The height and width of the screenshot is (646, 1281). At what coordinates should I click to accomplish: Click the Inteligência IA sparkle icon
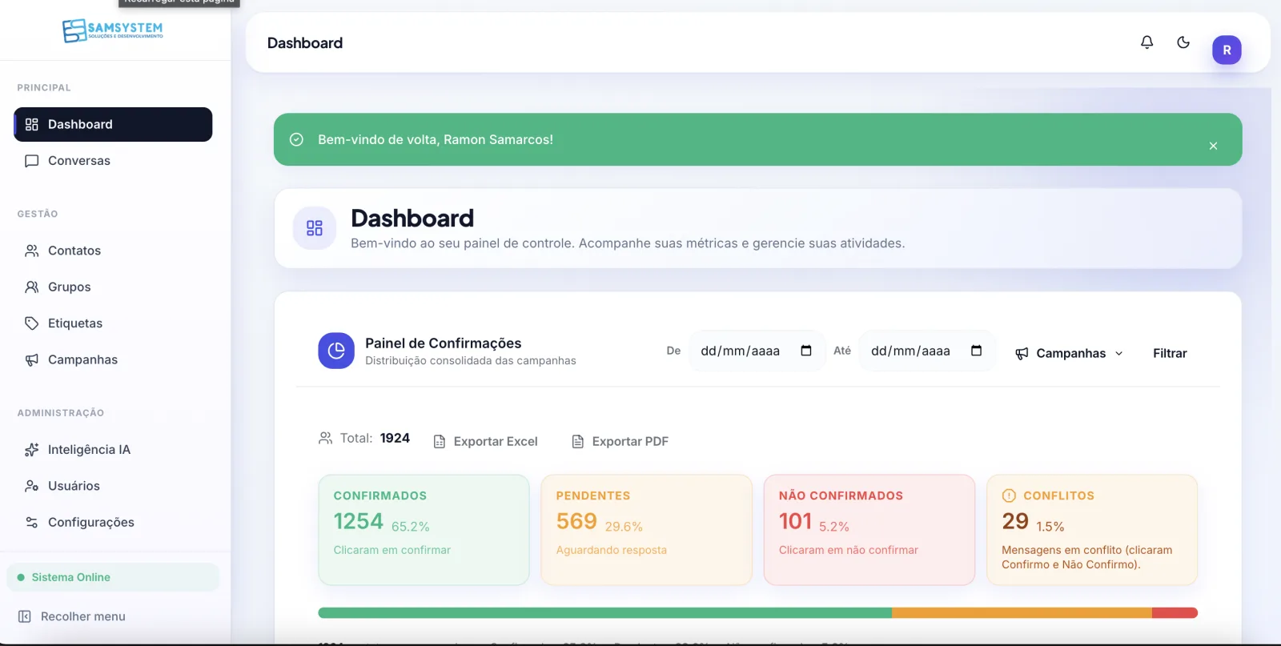pos(32,450)
